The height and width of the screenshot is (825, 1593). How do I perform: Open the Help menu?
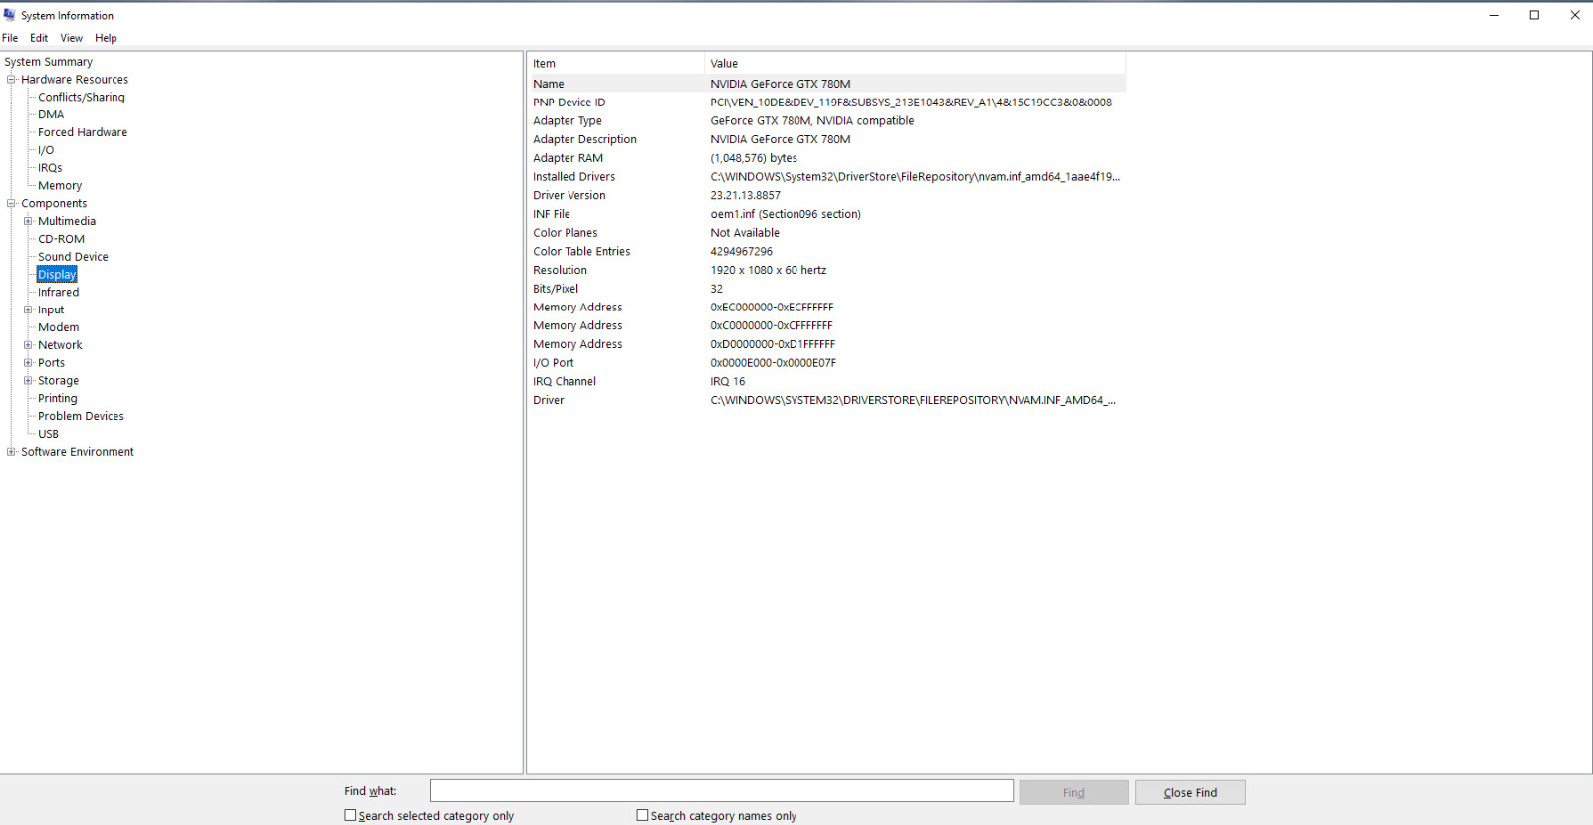(106, 38)
